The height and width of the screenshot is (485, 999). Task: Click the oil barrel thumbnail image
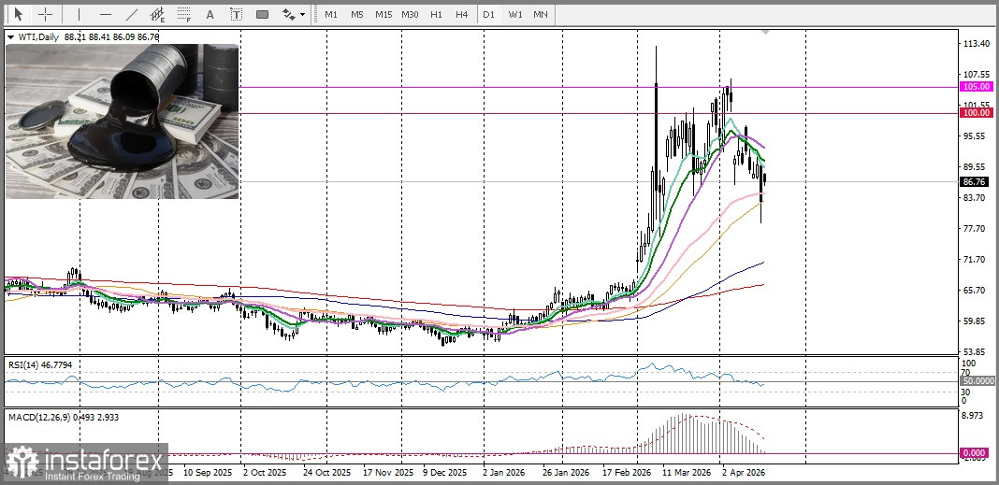(x=123, y=121)
